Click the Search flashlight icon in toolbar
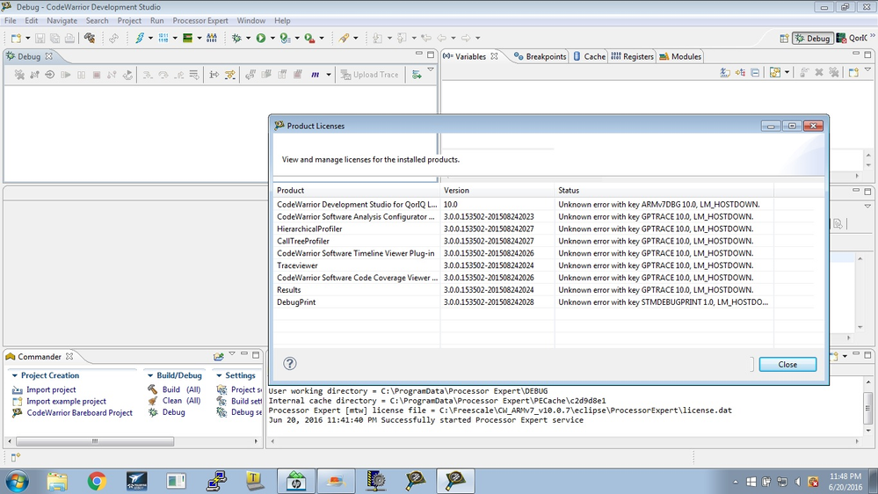This screenshot has width=878, height=494. coord(344,38)
